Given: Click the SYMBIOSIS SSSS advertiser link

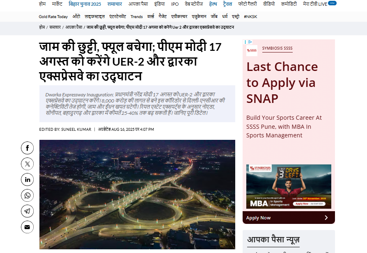Looking at the screenshot, I should [x=277, y=48].
